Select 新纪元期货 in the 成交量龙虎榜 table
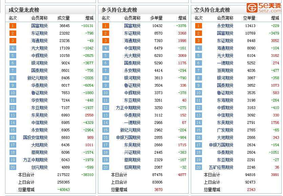Screen dimensions: 283x196 click(x=37, y=78)
